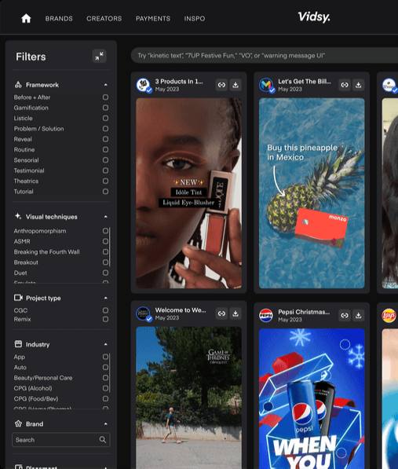Viewport: 398px width, 469px height.
Task: Focus the inspiration search bar
Action: (265, 55)
